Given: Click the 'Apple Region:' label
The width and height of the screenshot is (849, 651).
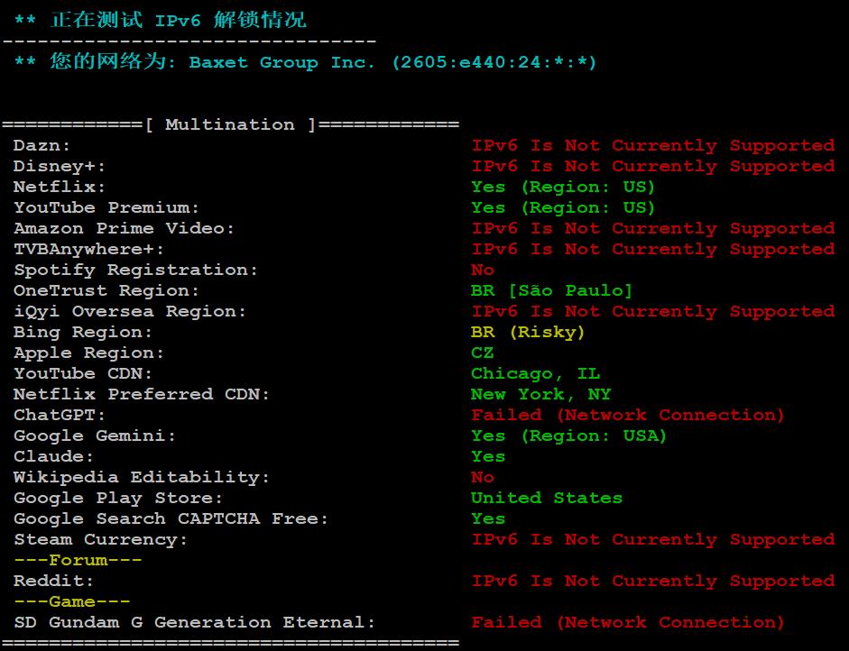Looking at the screenshot, I should click(x=88, y=353).
